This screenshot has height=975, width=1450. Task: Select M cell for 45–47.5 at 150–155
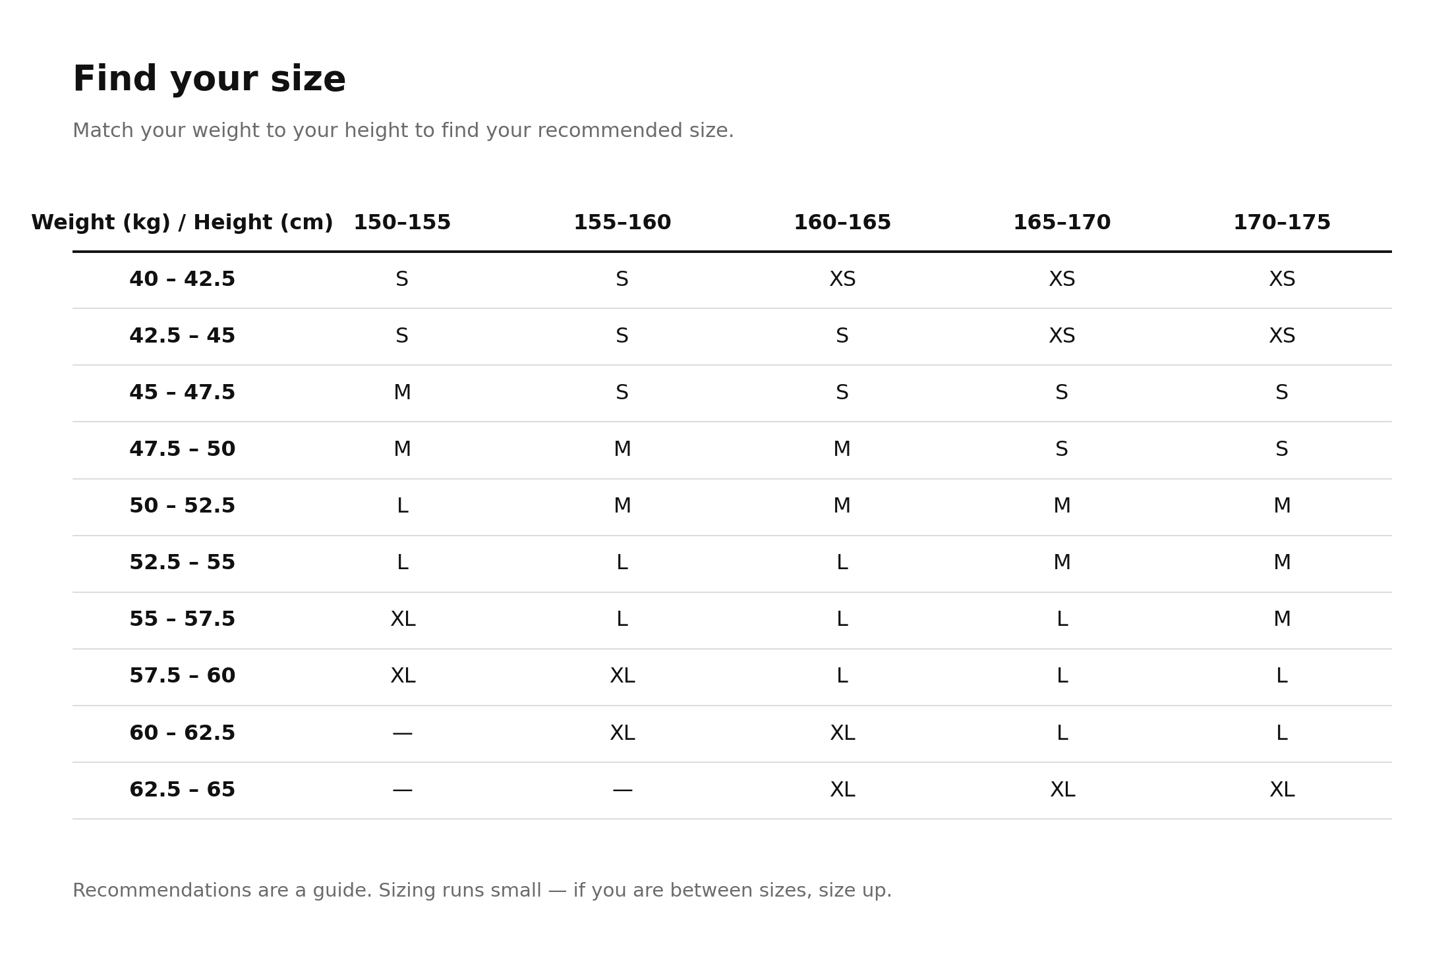pyautogui.click(x=402, y=393)
